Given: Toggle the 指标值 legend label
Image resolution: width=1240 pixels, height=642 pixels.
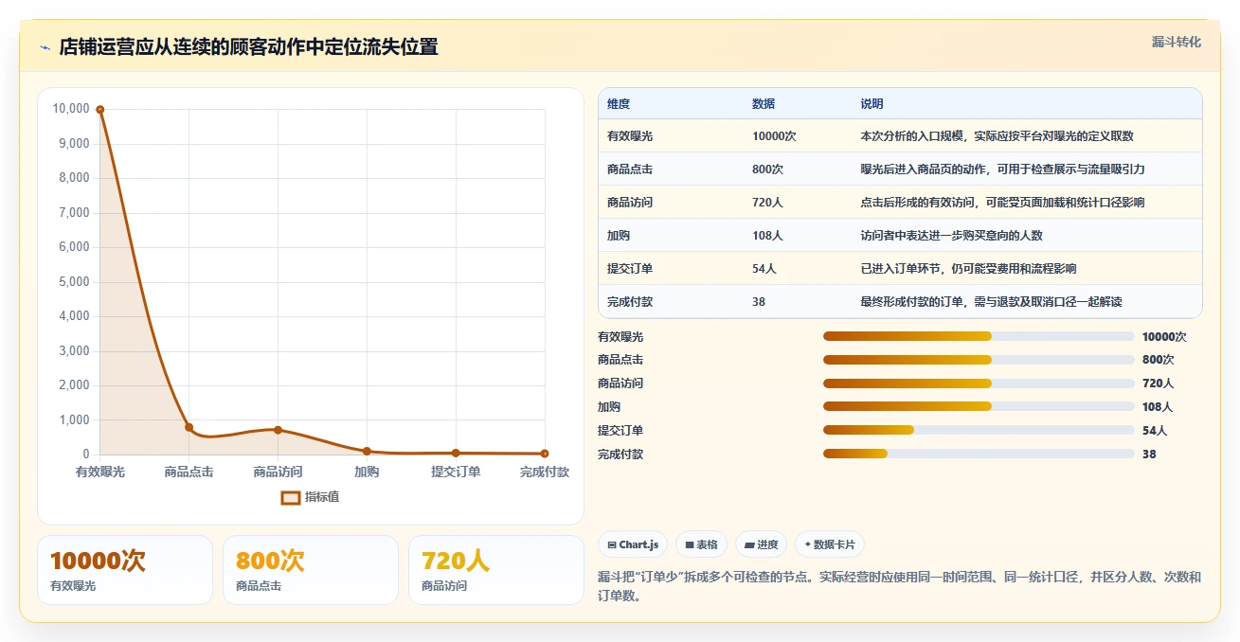Looking at the screenshot, I should 322,497.
